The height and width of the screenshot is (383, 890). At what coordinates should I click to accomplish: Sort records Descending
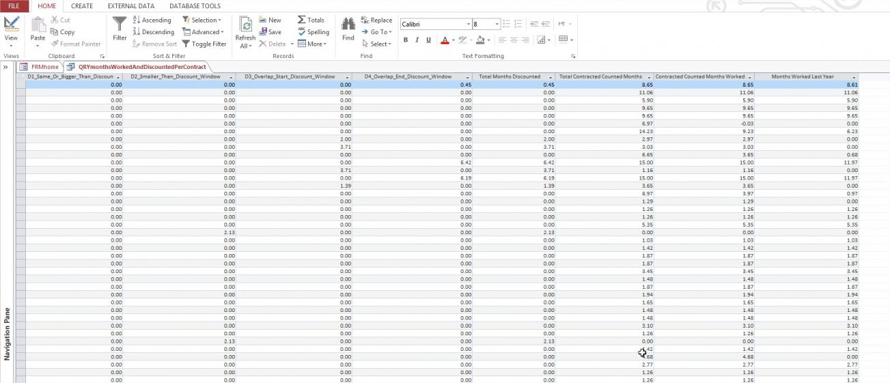click(153, 32)
